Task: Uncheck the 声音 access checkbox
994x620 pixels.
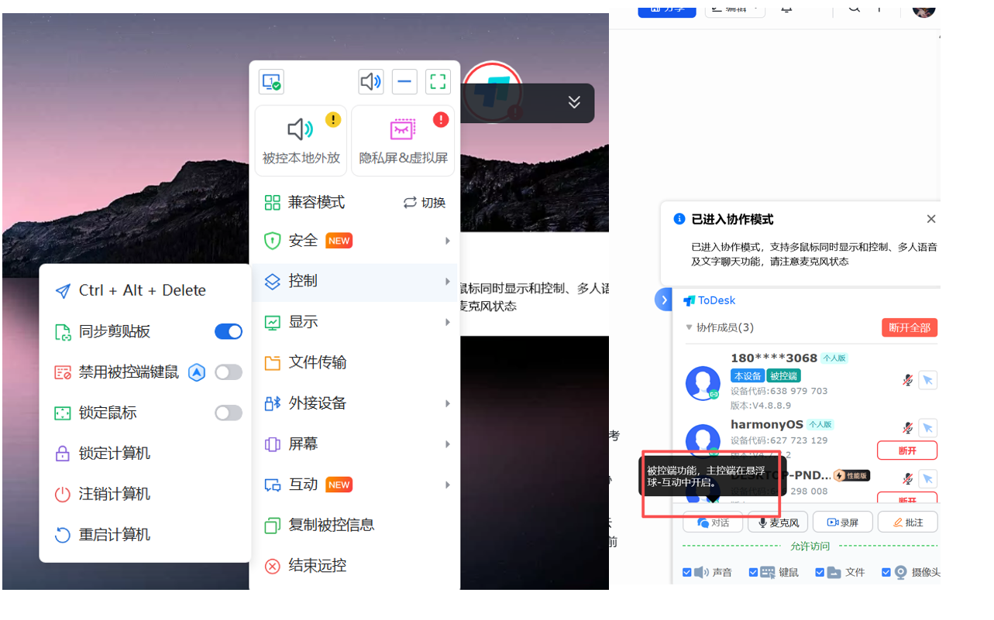Action: click(687, 573)
